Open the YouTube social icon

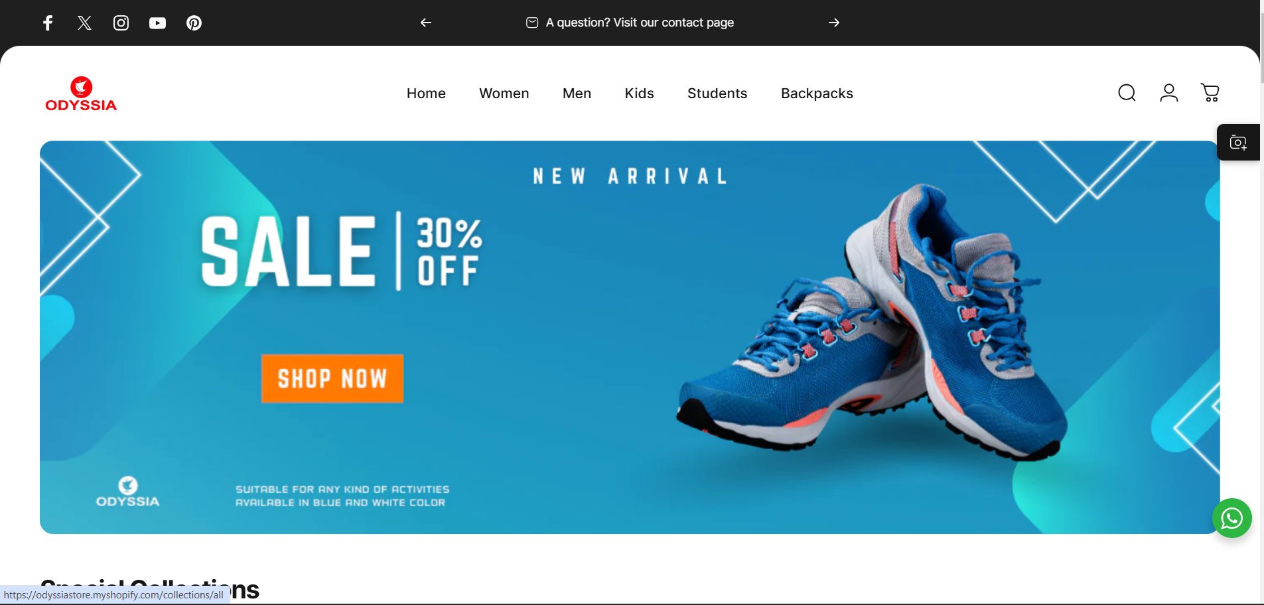(157, 23)
